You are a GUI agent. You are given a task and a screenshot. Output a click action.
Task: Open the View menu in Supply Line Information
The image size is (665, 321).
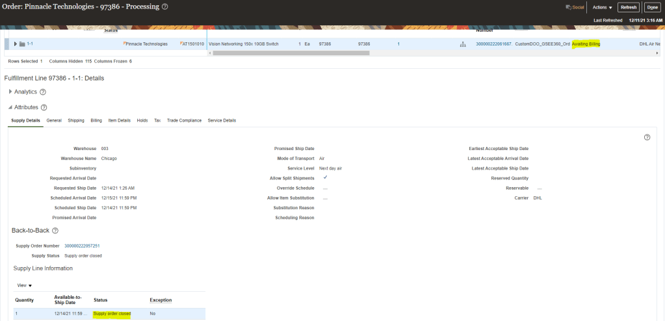click(x=25, y=285)
